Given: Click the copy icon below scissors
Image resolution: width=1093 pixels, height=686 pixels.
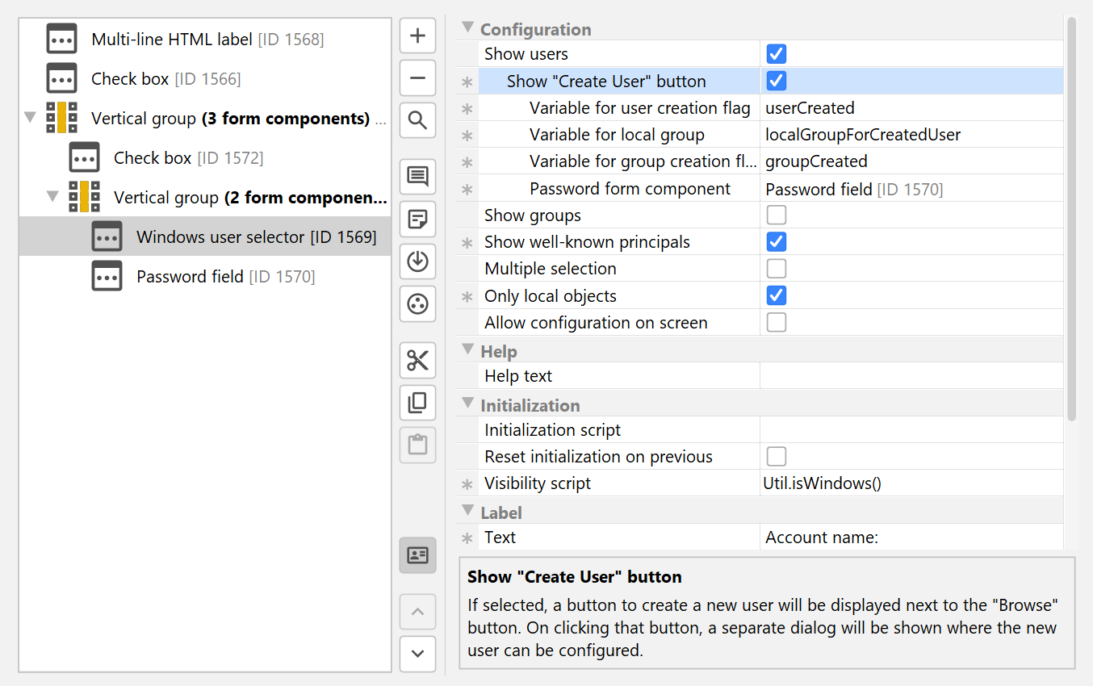Looking at the screenshot, I should point(417,402).
